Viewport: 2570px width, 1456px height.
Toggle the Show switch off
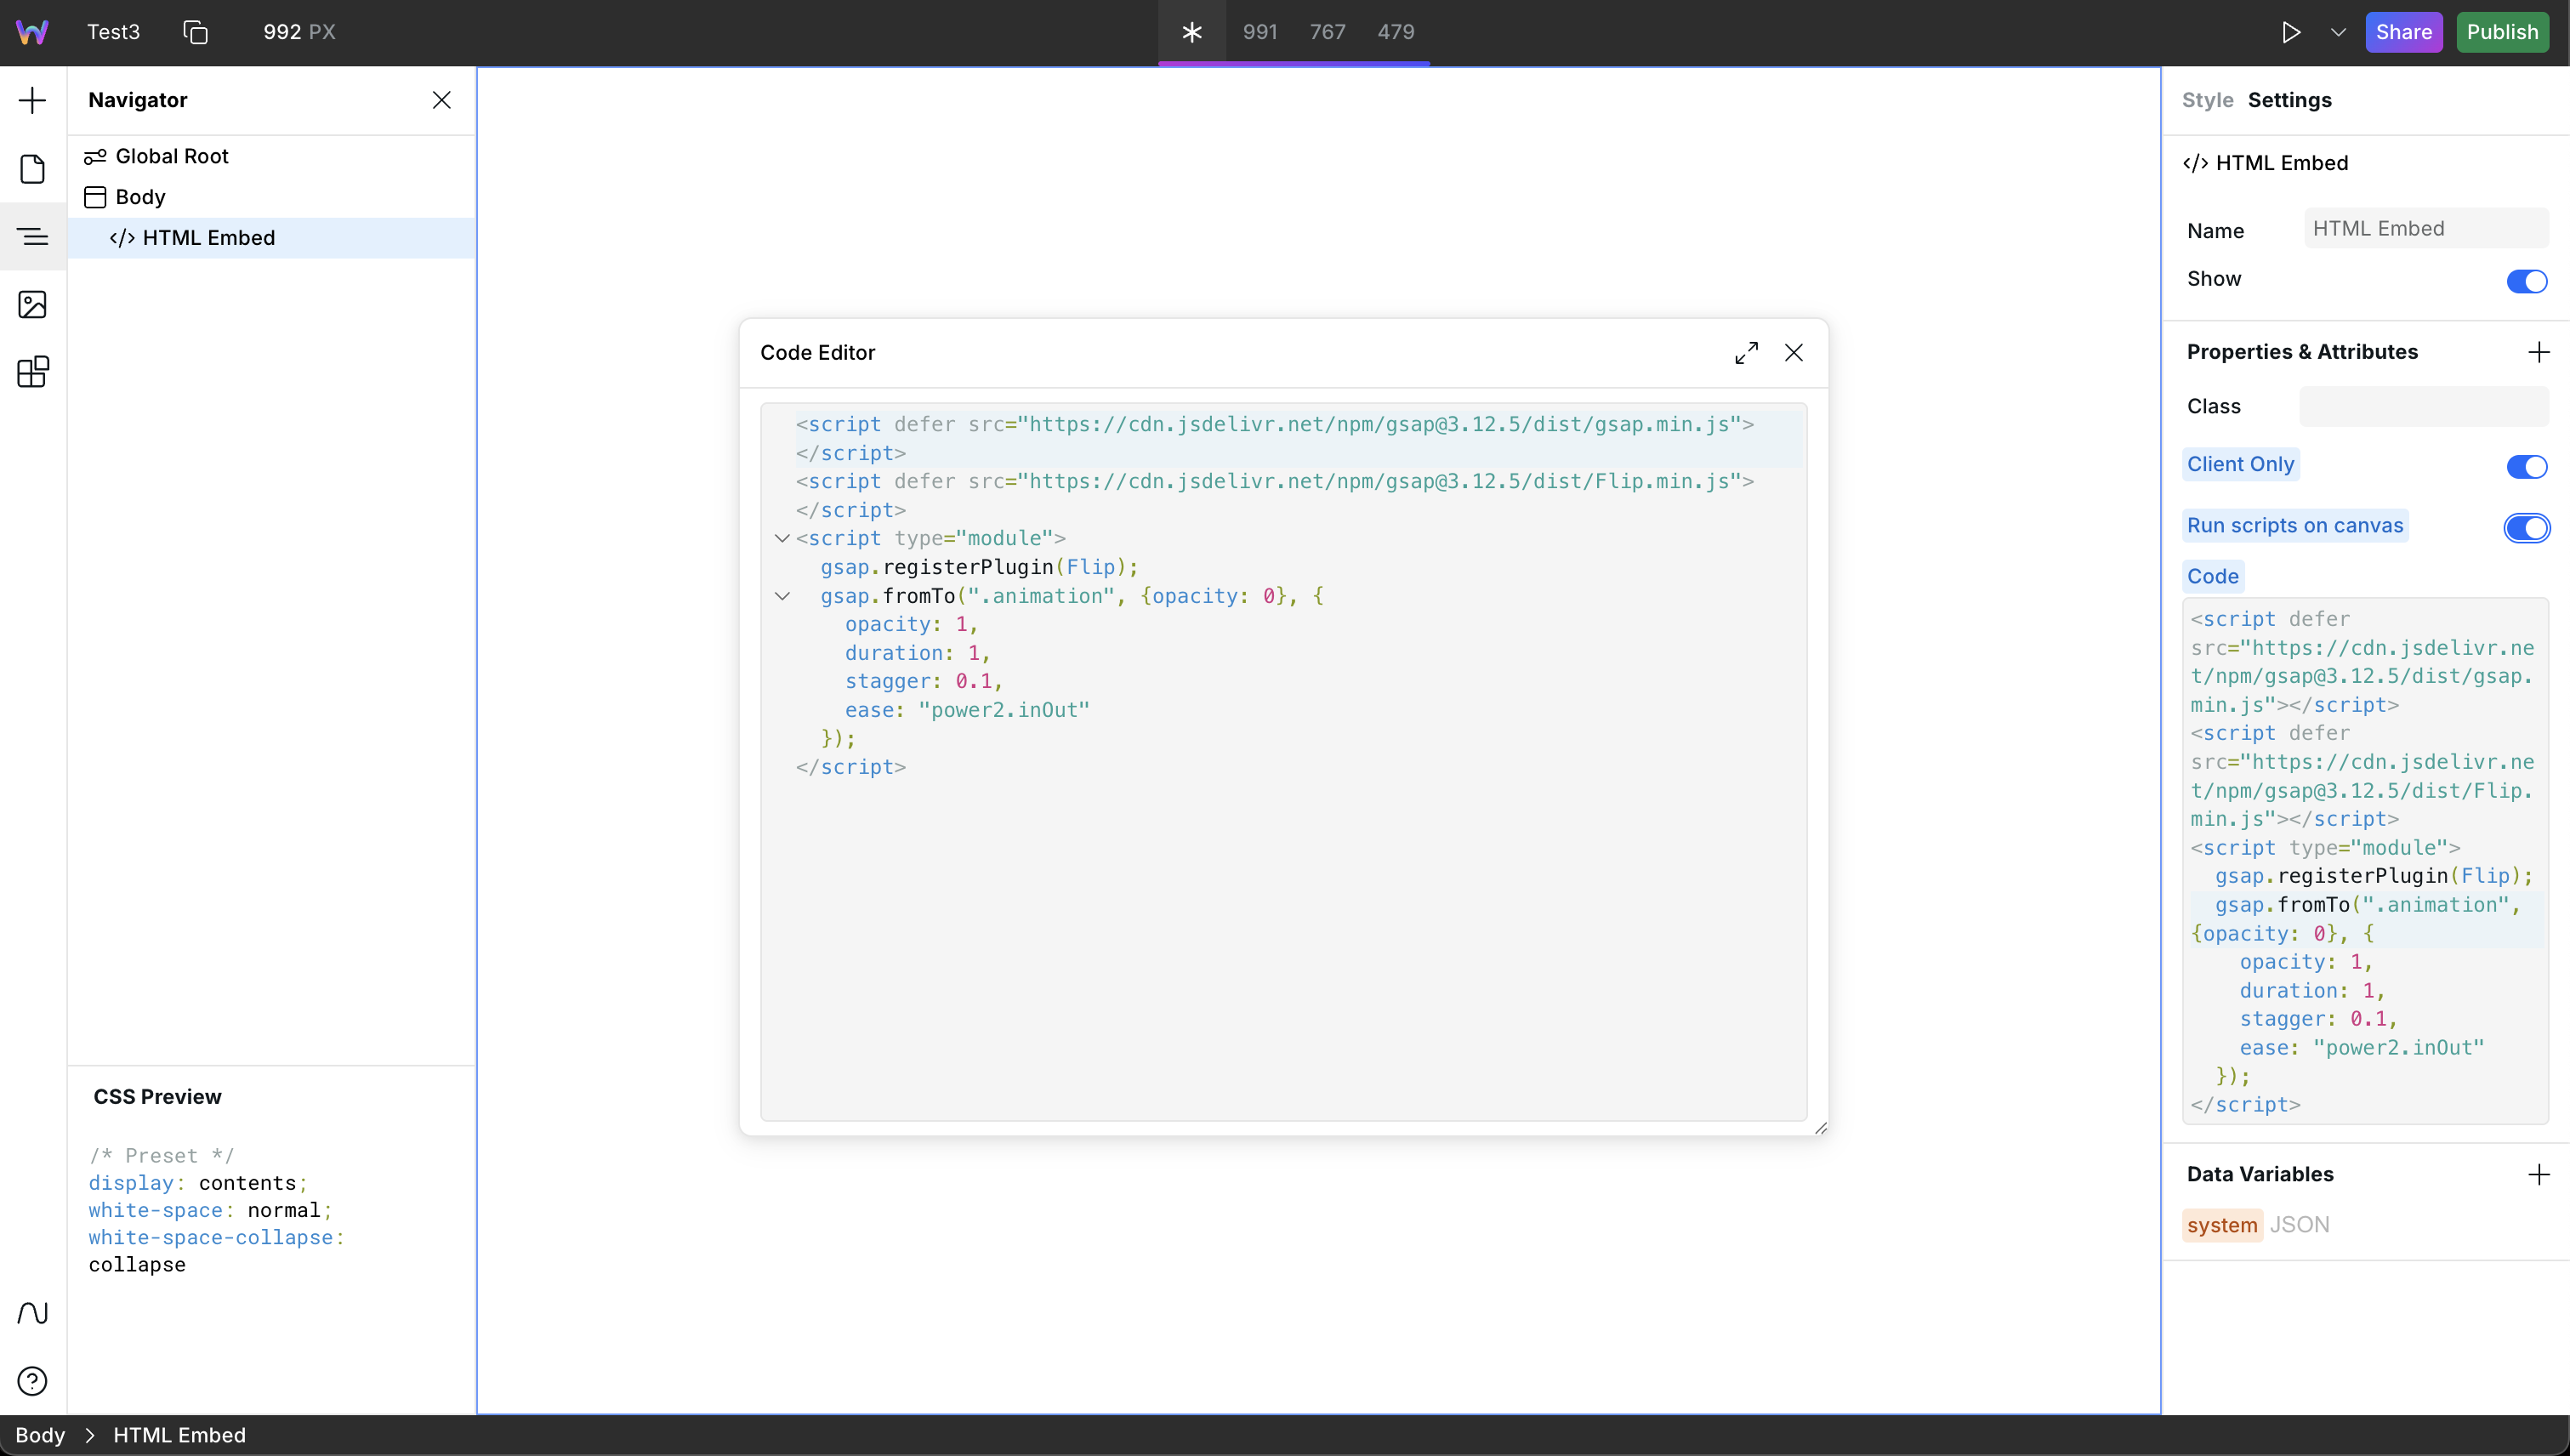click(2526, 281)
